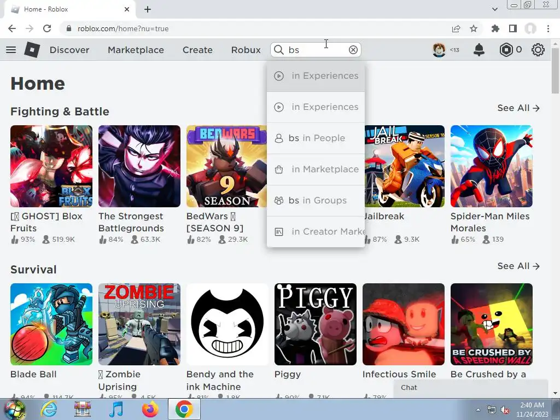Select second 'in Experiences' suggestion
The image size is (560, 420).
tap(316, 107)
